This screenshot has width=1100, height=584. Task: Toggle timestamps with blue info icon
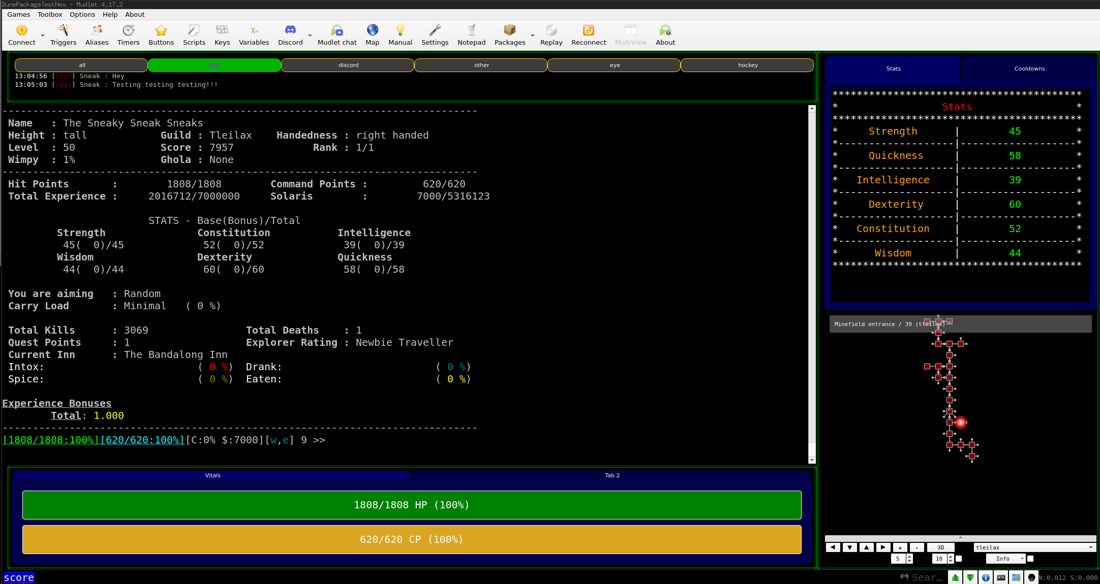coord(986,577)
